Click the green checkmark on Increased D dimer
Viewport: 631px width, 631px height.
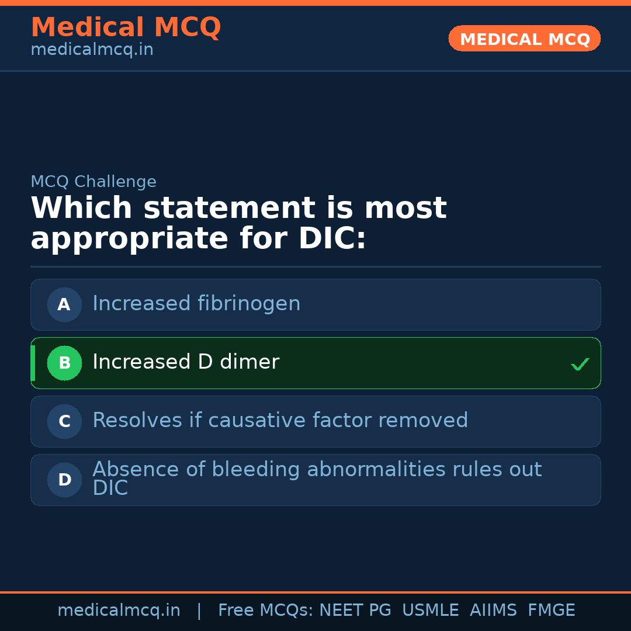[x=580, y=364]
